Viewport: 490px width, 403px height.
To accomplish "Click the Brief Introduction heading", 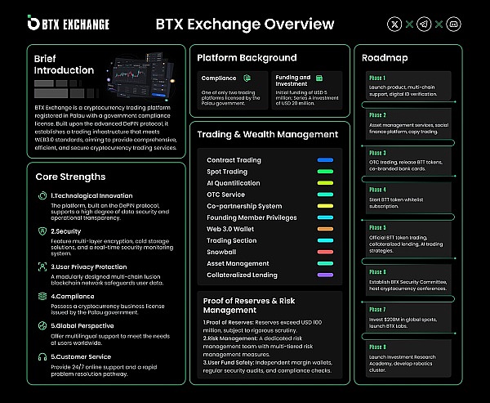I will (64, 65).
